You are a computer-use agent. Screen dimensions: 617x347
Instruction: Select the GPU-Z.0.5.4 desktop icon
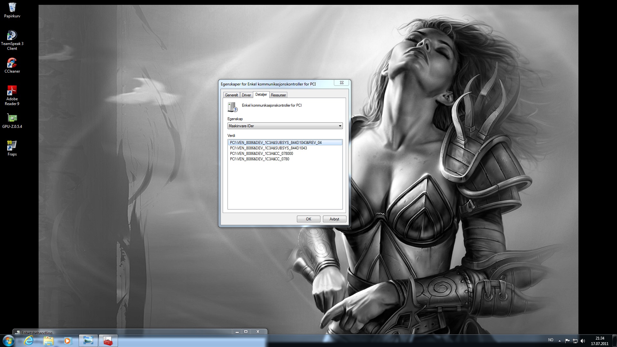(x=12, y=121)
